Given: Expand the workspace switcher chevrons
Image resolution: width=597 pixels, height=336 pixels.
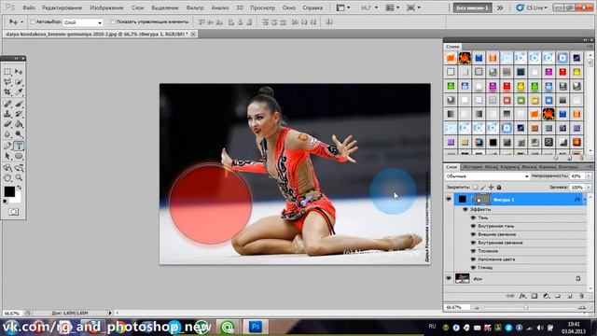Looking at the screenshot, I should coord(500,7).
